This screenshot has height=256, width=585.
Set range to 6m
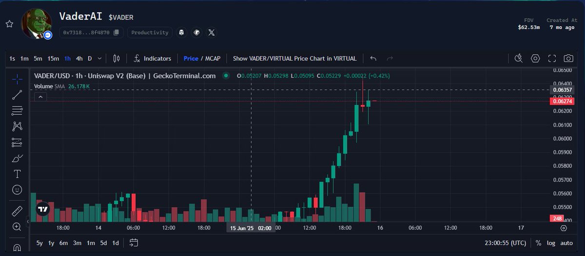pos(64,243)
